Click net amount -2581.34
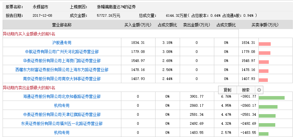The height and width of the screenshot is (137, 293). tap(248, 114)
